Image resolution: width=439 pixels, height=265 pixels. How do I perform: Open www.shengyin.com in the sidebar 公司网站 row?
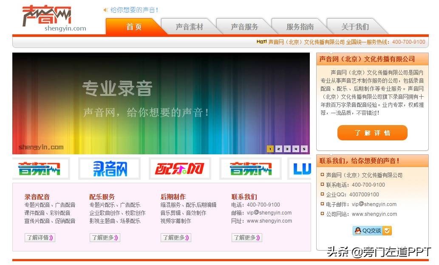pos(374,214)
